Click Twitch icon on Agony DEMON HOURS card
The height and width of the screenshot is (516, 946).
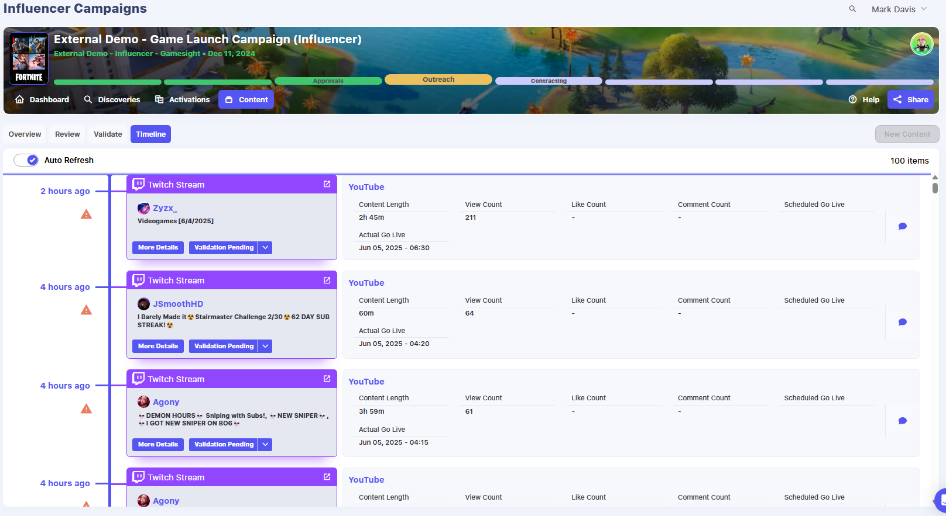click(139, 379)
